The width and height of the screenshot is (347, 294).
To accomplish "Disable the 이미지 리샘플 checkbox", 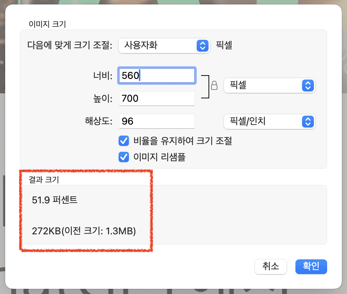I will point(123,157).
